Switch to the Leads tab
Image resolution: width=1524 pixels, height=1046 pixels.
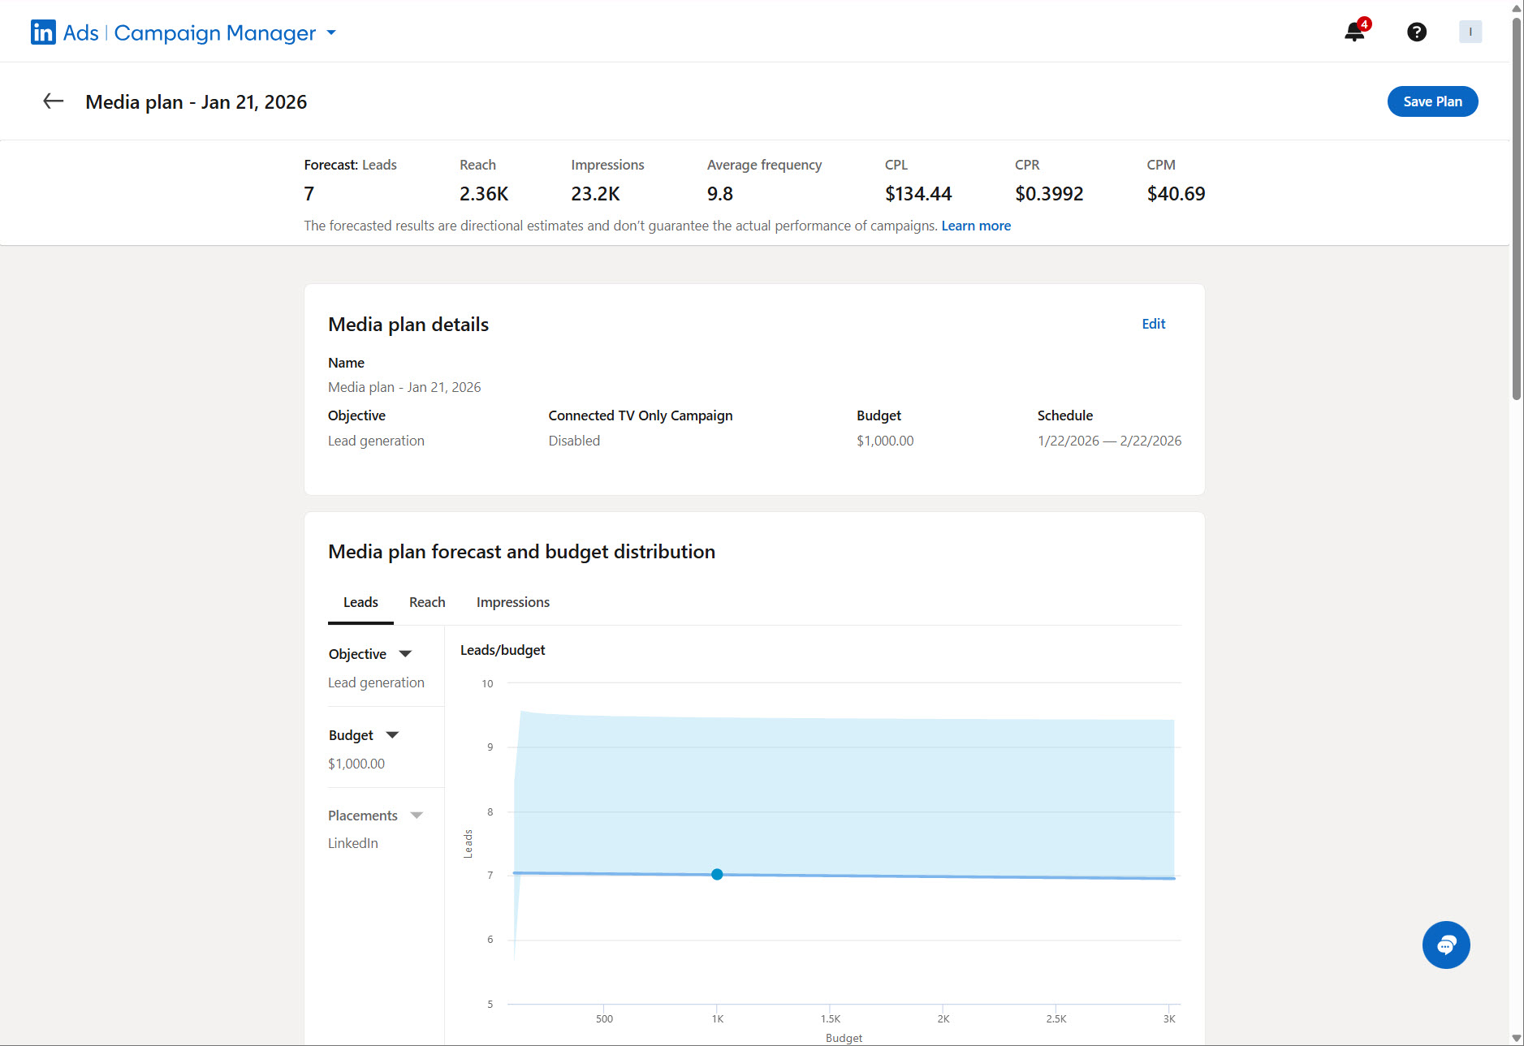point(360,602)
